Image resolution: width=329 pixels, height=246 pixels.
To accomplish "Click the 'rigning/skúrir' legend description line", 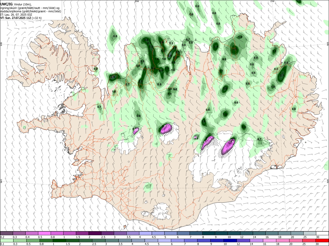I will pos(30,8).
